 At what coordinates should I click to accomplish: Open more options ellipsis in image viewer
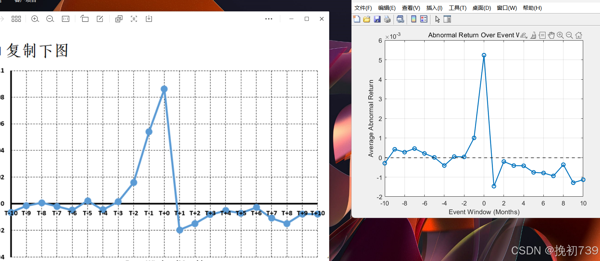[x=269, y=19]
